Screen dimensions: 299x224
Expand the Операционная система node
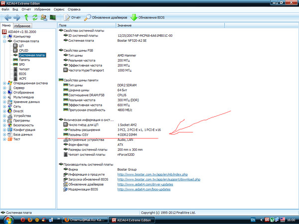coord(4,83)
